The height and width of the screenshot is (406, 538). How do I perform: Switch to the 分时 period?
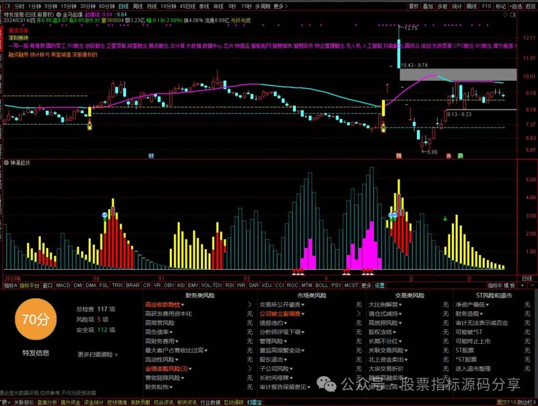(19, 6)
